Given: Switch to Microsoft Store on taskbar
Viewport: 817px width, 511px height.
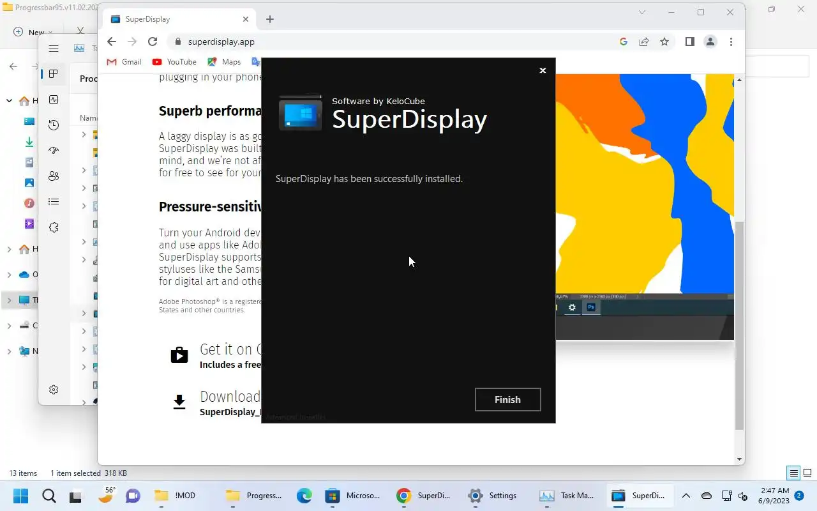Looking at the screenshot, I should tap(352, 496).
